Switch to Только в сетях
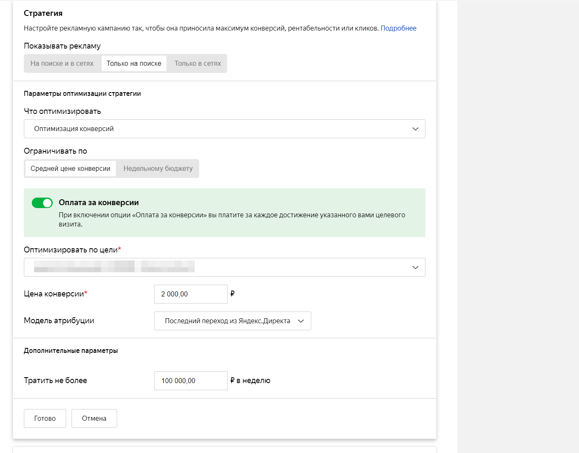The height and width of the screenshot is (453, 579). tap(197, 64)
